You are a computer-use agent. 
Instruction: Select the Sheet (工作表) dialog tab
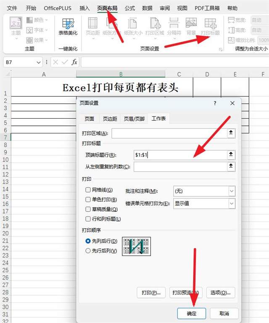(x=158, y=118)
